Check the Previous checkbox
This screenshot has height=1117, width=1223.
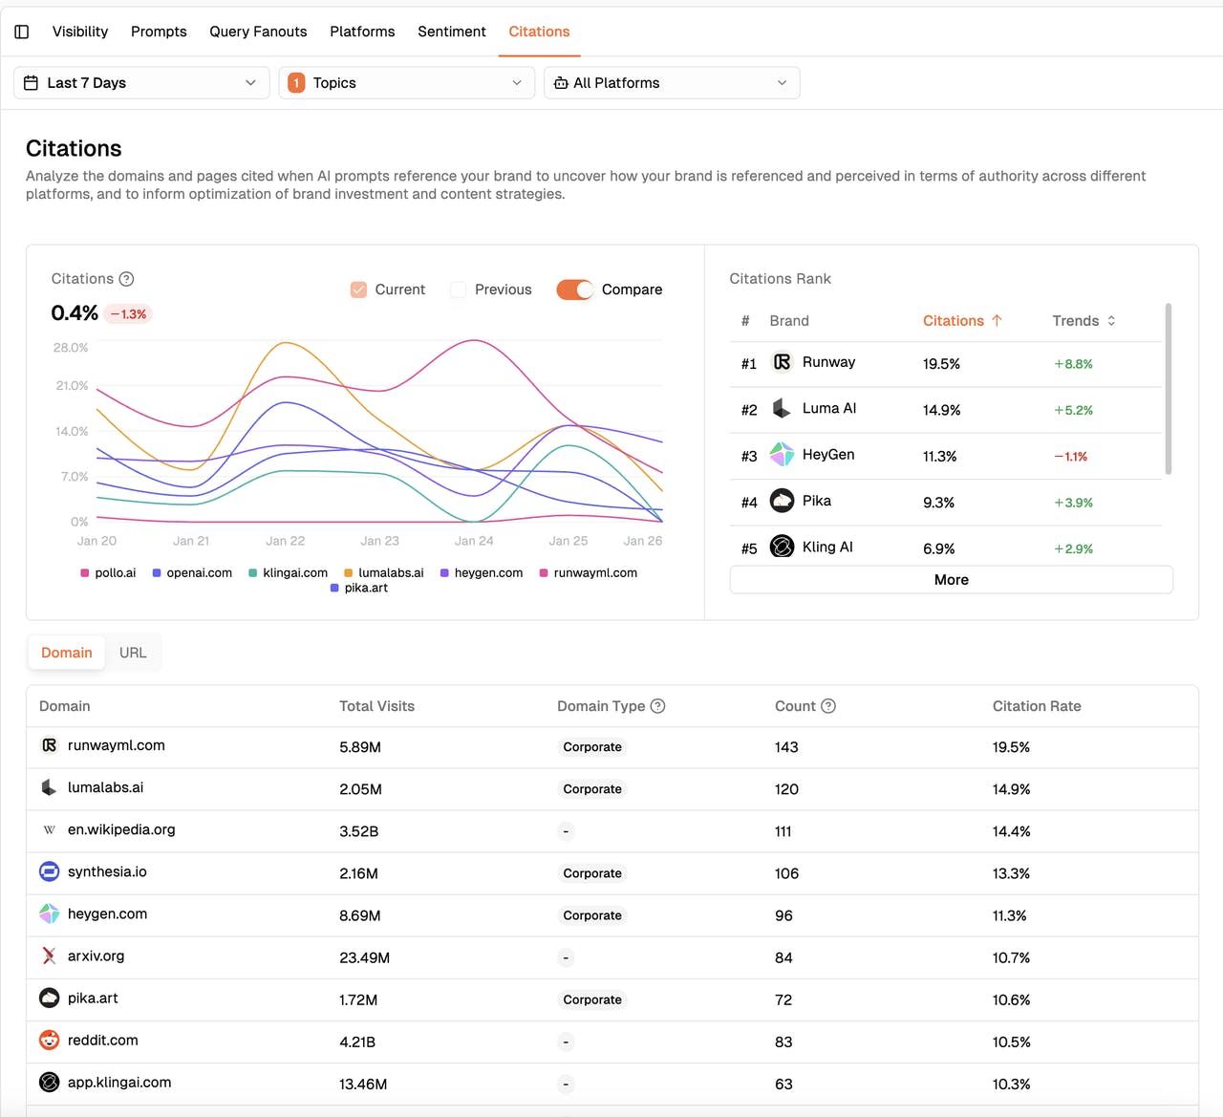tap(459, 290)
